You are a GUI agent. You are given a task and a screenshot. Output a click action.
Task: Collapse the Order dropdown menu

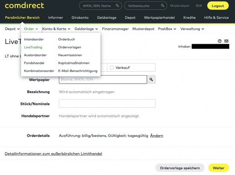coord(31,29)
